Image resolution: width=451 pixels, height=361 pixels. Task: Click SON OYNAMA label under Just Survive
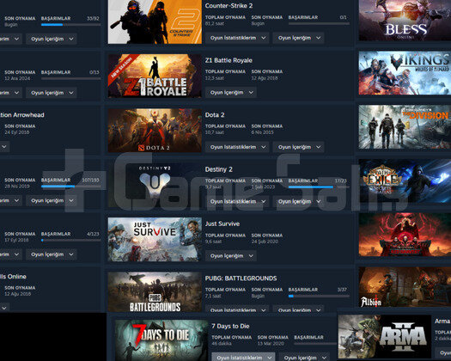point(267,236)
